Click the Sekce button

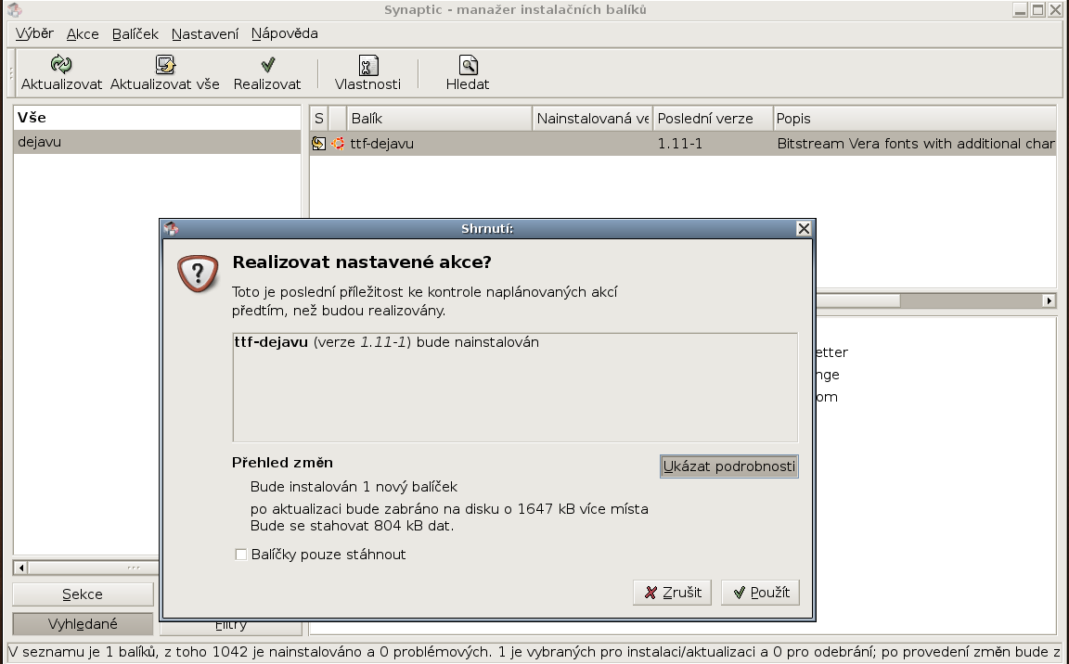(83, 594)
